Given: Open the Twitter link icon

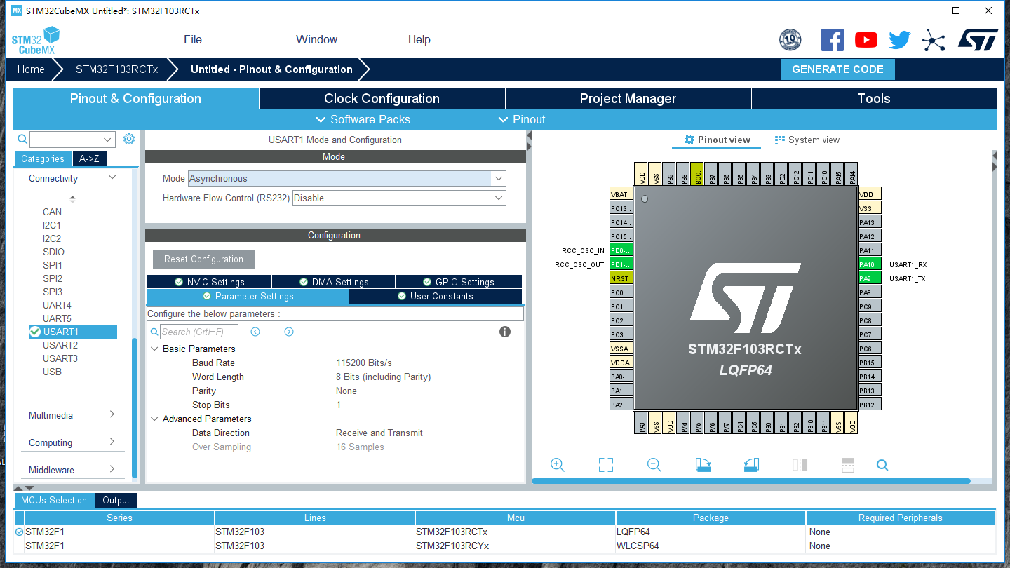Looking at the screenshot, I should 900,40.
